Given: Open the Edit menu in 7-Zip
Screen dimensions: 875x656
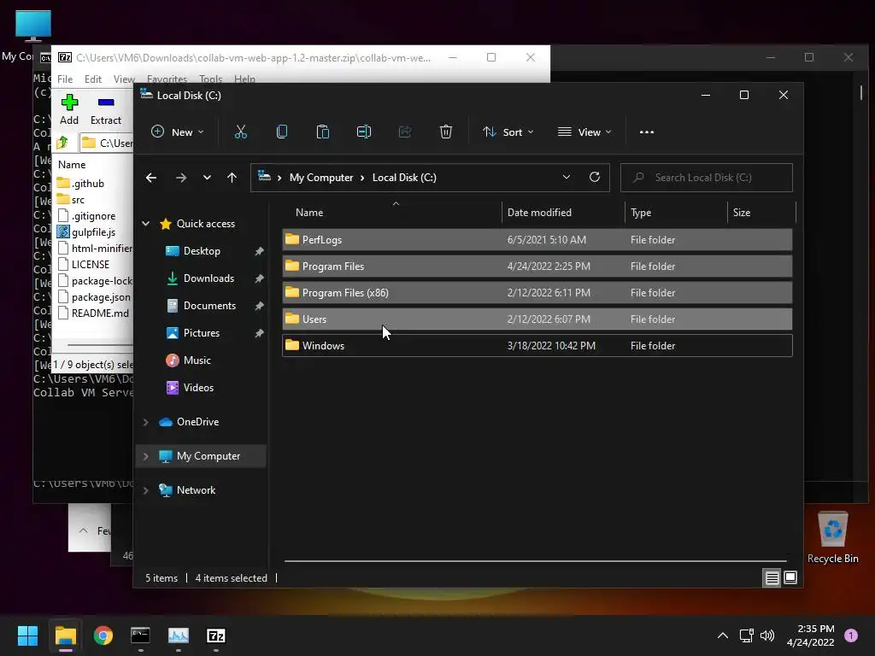Looking at the screenshot, I should coord(92,79).
